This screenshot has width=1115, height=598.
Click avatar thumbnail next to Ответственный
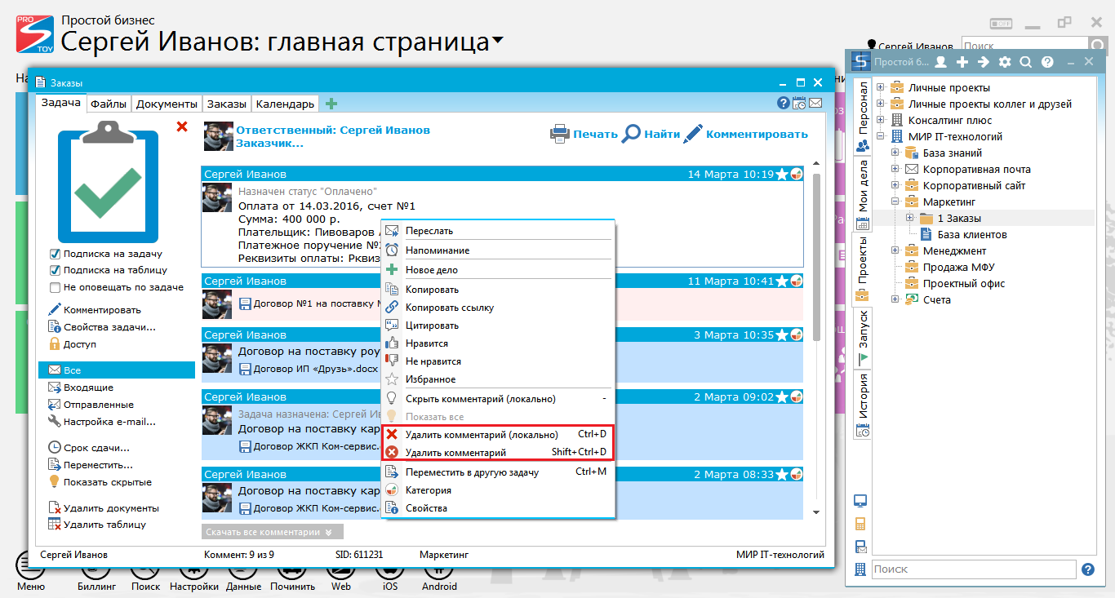(218, 136)
